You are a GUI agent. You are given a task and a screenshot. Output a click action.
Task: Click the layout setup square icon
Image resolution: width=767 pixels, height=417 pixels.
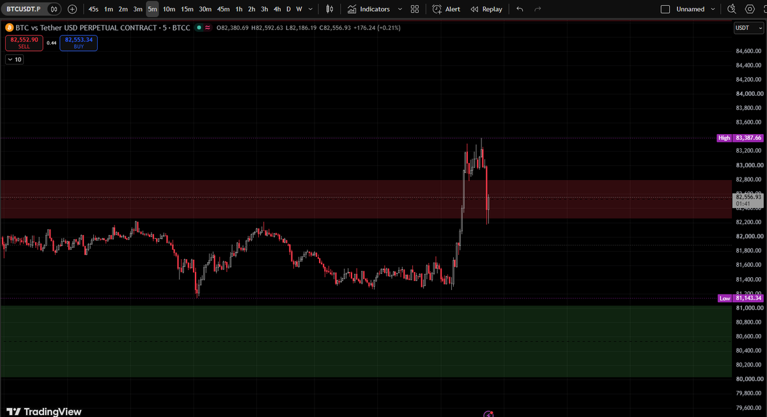[665, 10]
